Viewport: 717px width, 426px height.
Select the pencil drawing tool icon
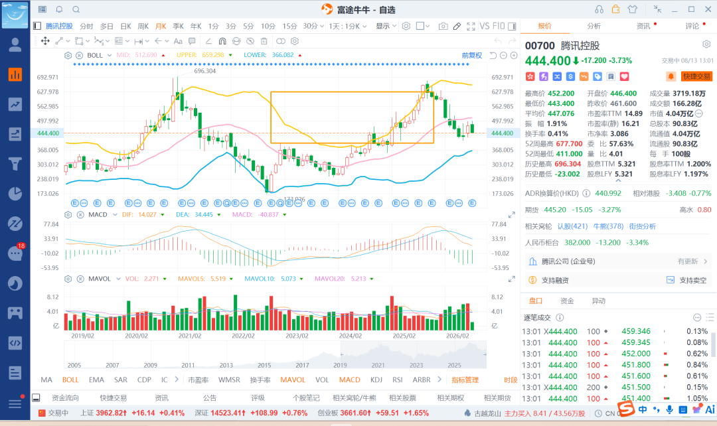point(457,27)
